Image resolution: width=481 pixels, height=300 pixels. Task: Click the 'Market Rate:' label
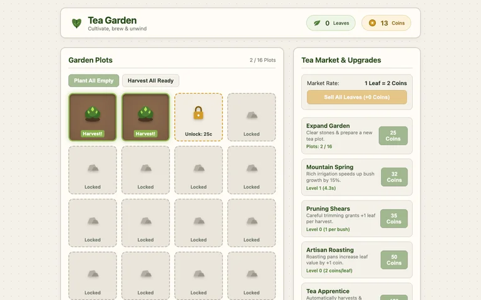point(323,83)
